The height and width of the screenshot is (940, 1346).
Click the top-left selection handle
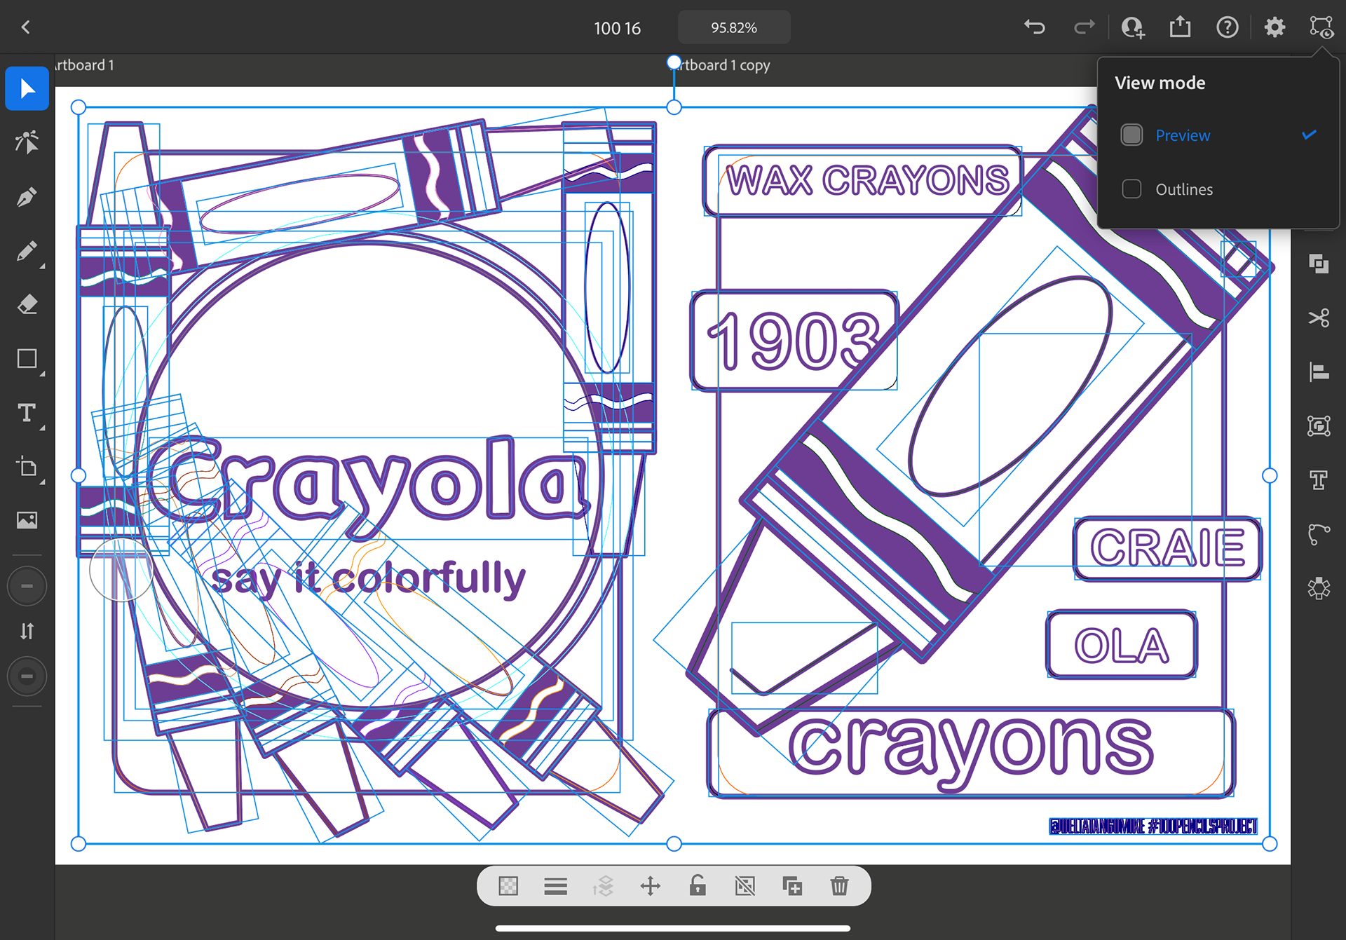pyautogui.click(x=79, y=107)
